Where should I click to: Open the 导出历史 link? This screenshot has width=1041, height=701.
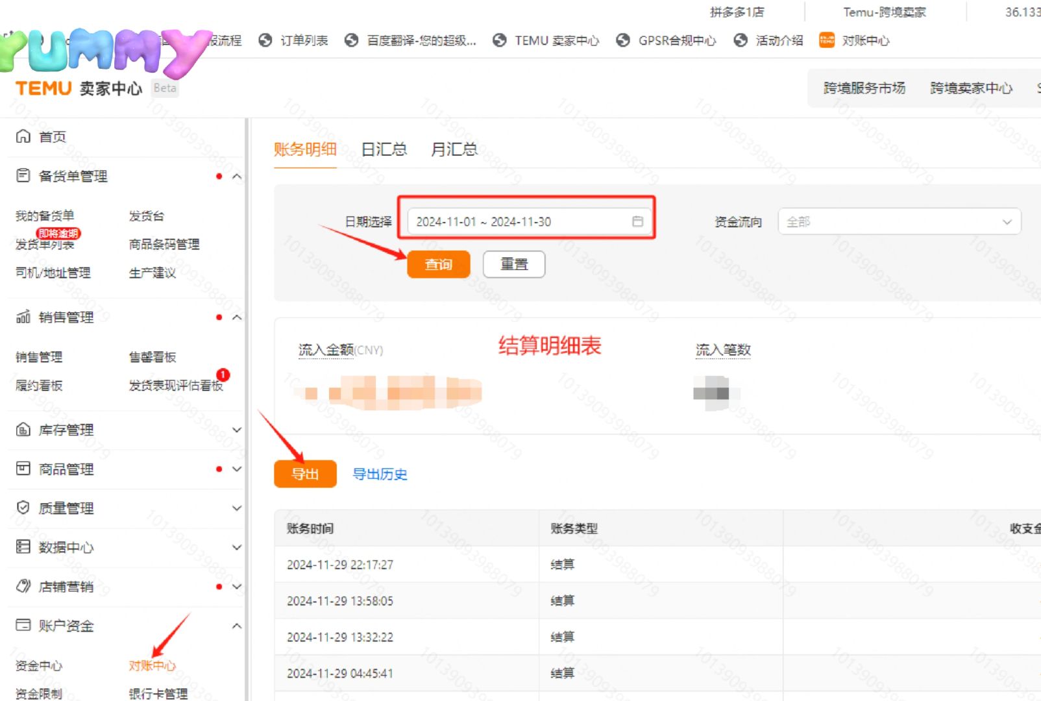(x=380, y=474)
